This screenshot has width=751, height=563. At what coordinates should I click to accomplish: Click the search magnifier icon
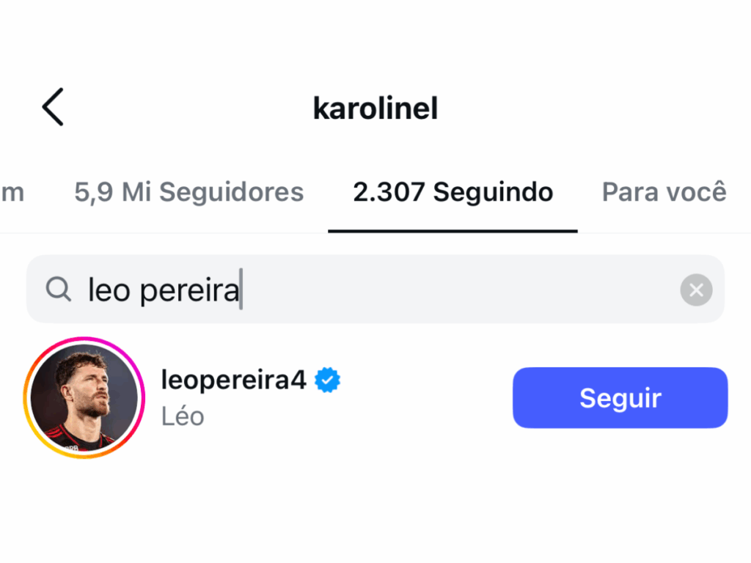[57, 289]
